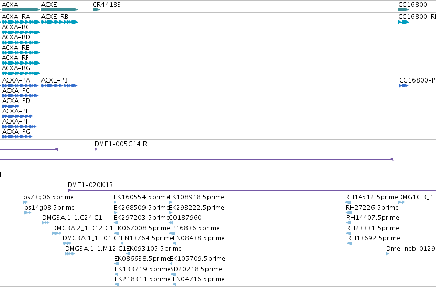The image size is (436, 287).
Task: Click transcript ACXA-RG
Action: tap(20, 73)
